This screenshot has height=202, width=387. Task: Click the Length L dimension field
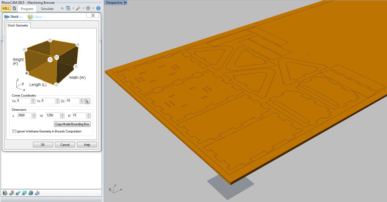[24, 116]
